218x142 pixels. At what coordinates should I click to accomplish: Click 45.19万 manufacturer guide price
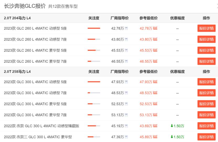tap(117, 126)
